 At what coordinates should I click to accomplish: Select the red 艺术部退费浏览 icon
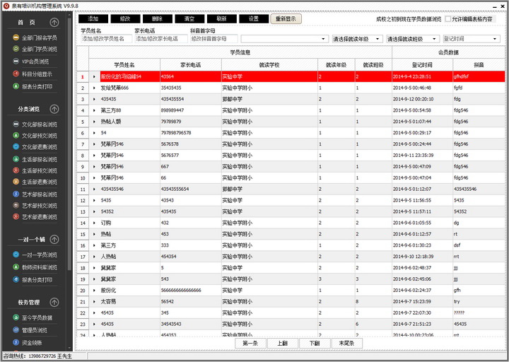click(x=16, y=216)
